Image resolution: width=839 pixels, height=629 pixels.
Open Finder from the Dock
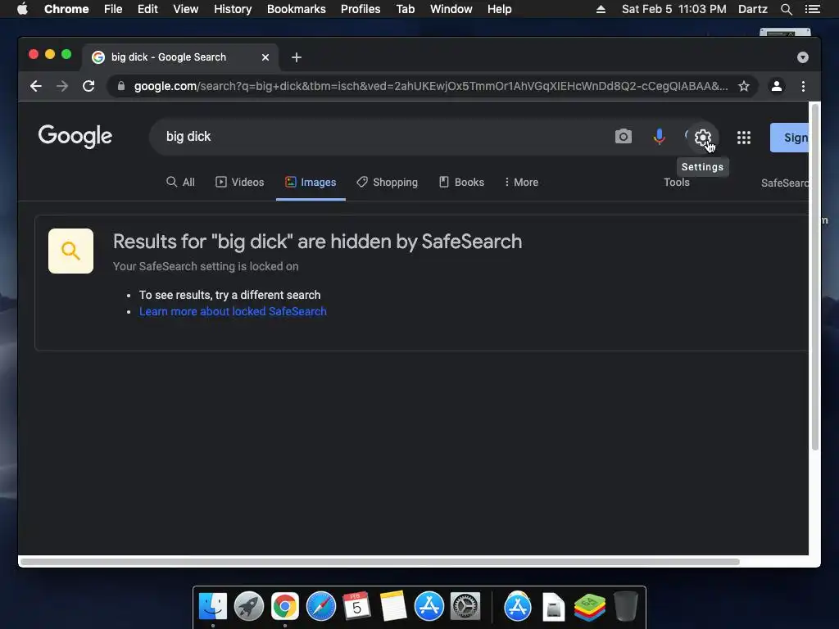213,607
